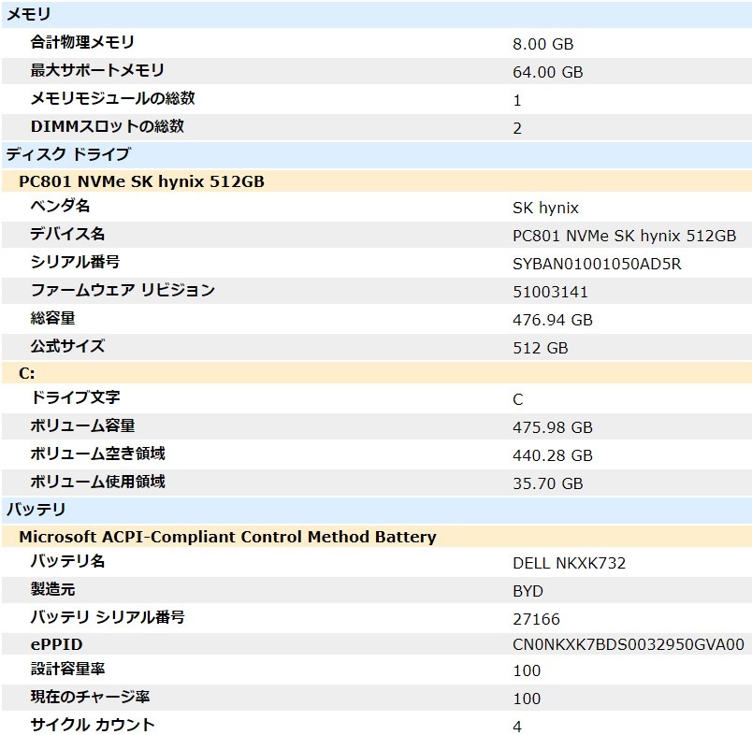Select the ePPID label

(x=57, y=645)
